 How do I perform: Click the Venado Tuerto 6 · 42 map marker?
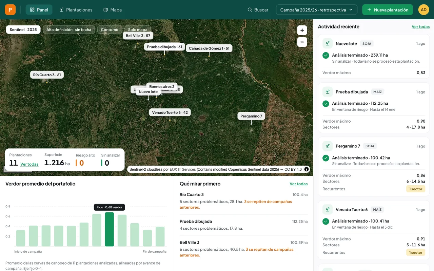170,112
